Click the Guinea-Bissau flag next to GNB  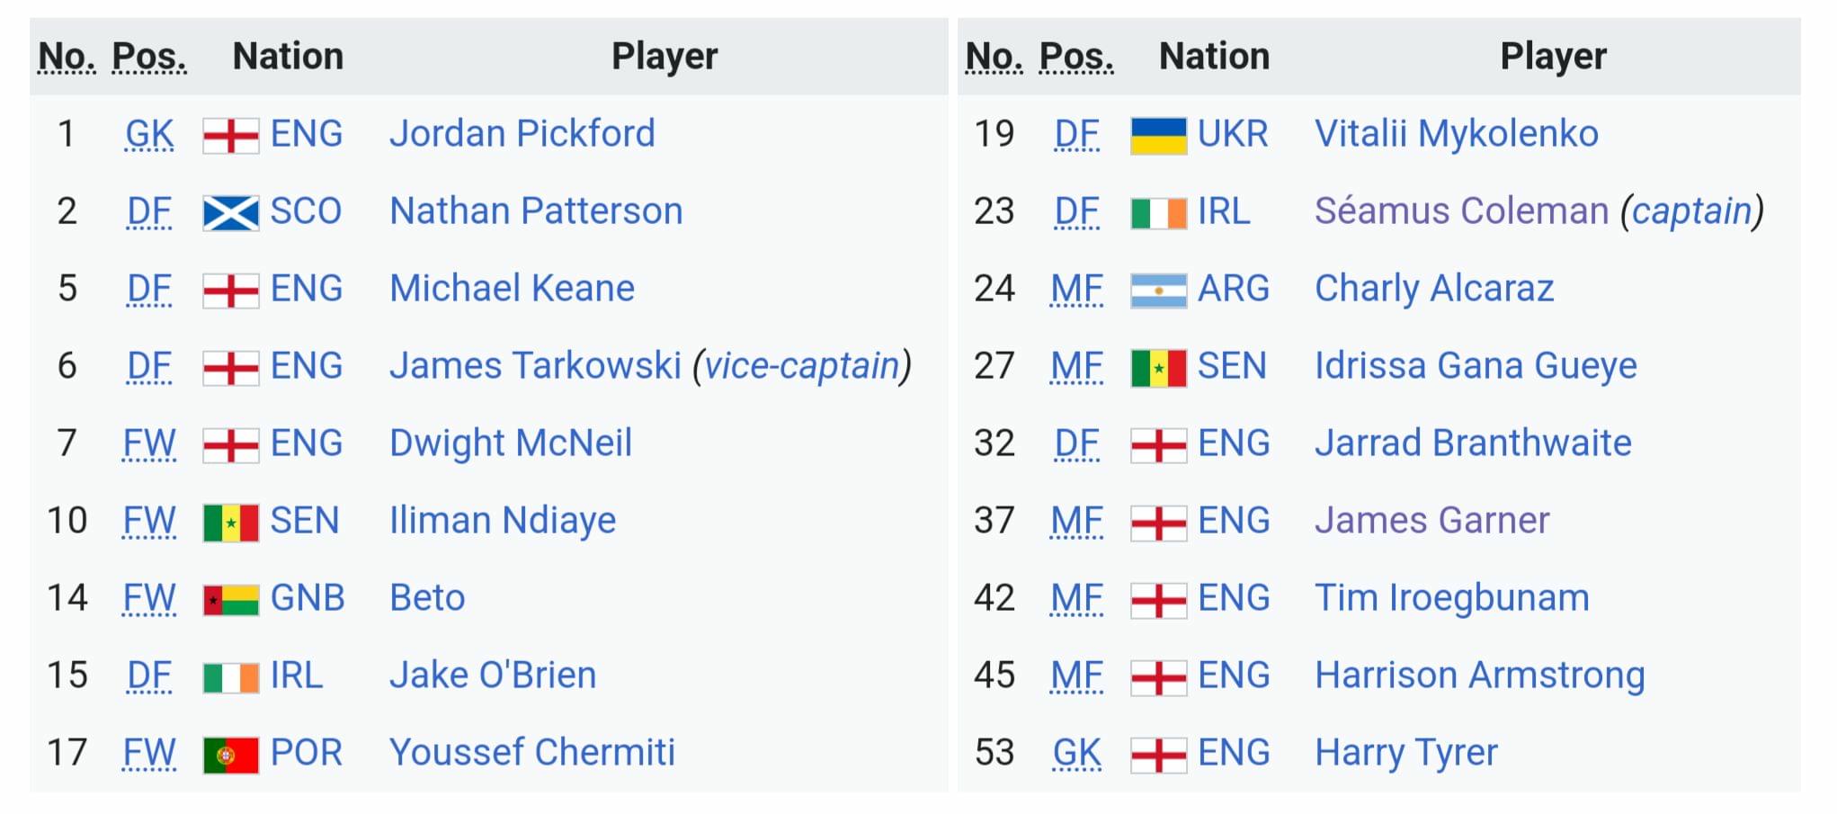(231, 600)
